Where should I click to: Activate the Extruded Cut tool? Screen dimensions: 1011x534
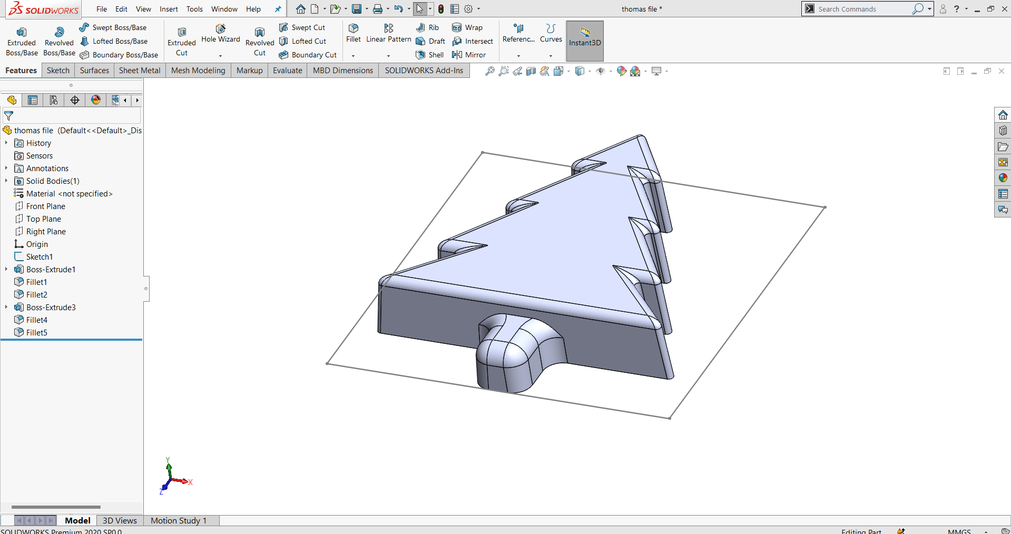[x=182, y=41]
